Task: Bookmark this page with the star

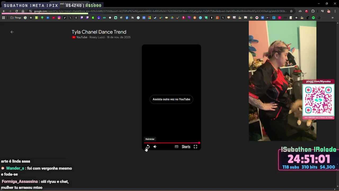Action: (x=291, y=11)
